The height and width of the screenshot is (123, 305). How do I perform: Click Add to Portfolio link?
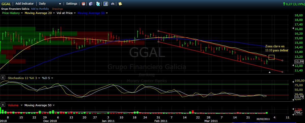coord(40,9)
